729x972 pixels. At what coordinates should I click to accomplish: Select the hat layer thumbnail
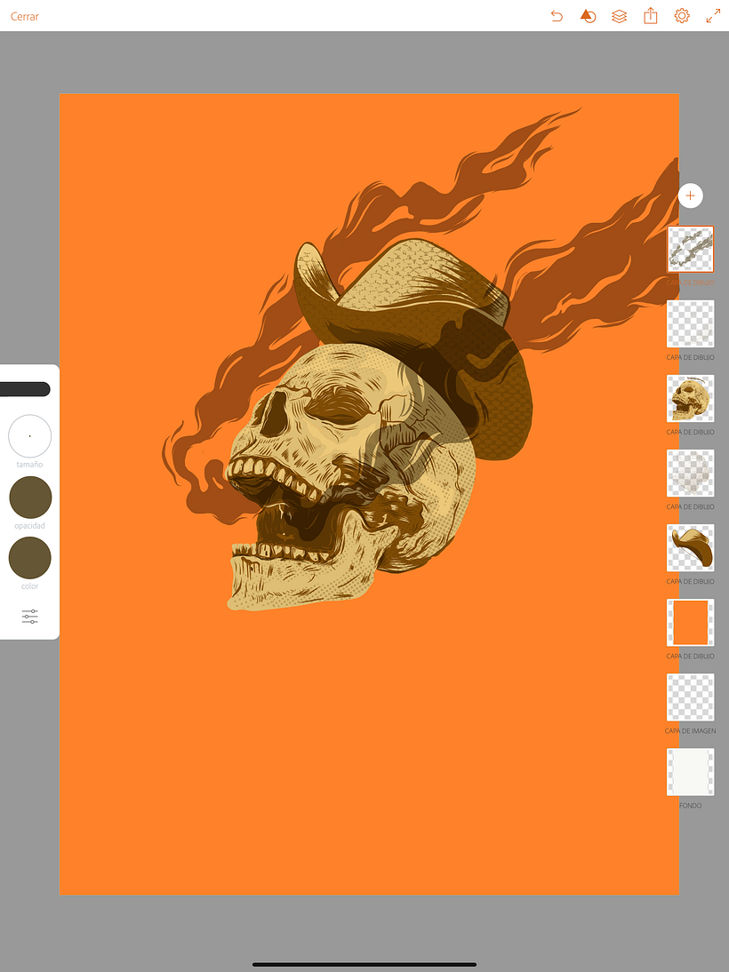pyautogui.click(x=690, y=547)
